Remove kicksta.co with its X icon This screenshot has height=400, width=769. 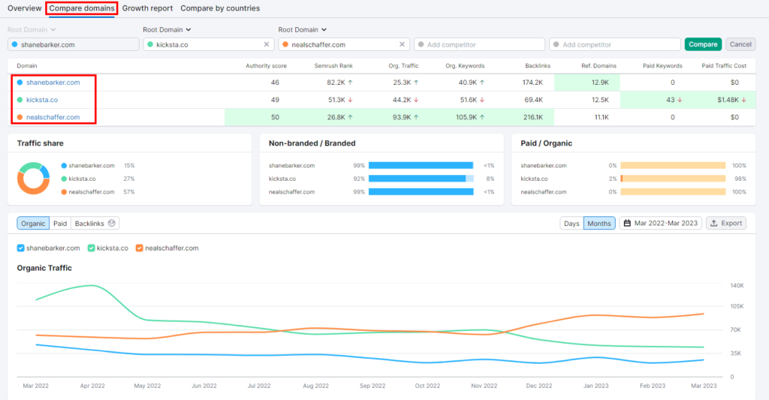click(x=267, y=44)
